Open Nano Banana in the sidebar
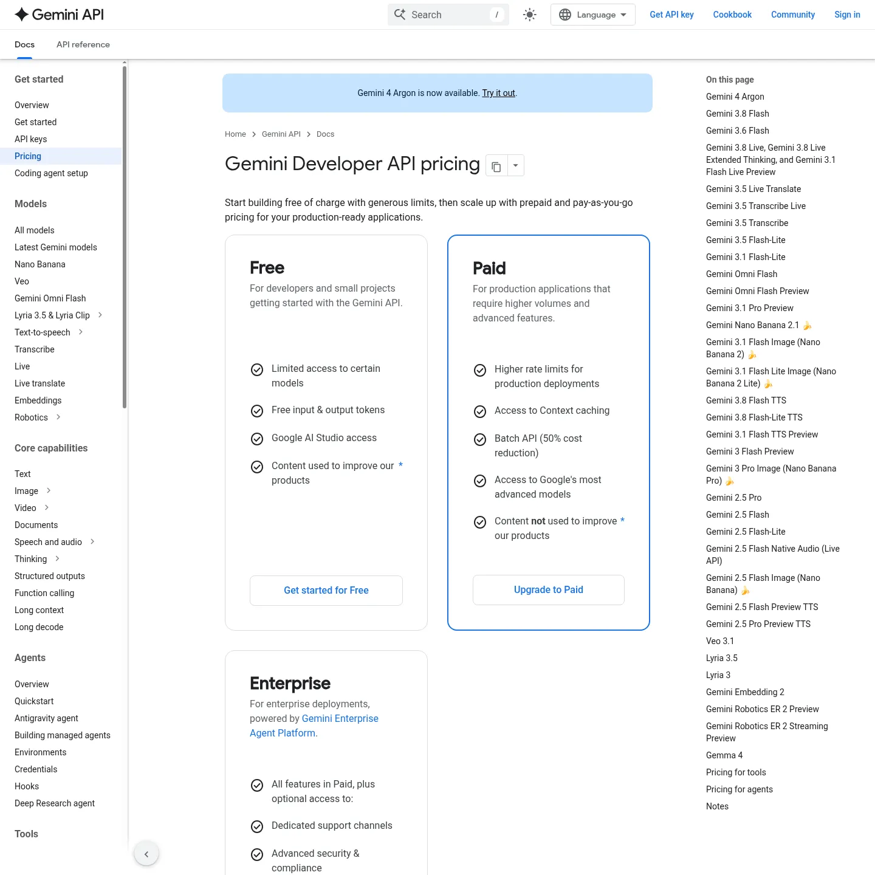 40,264
